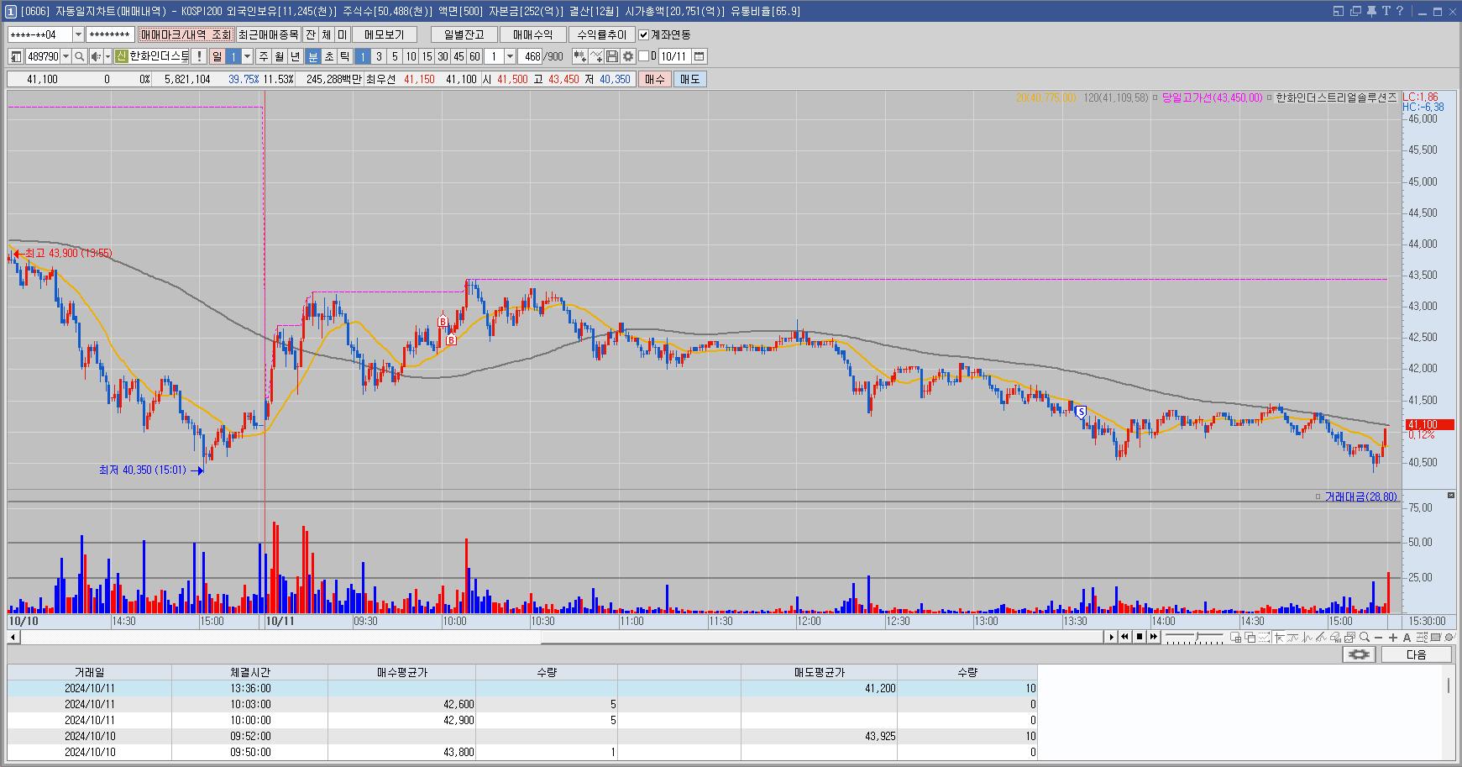Toggle the 계좌연동 checkbox
Screen dimensions: 1462x767
point(644,34)
